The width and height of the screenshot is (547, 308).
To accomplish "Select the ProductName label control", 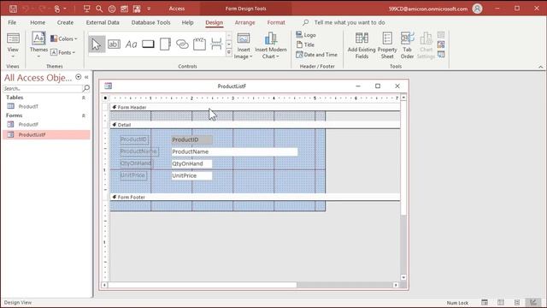I will (138, 151).
